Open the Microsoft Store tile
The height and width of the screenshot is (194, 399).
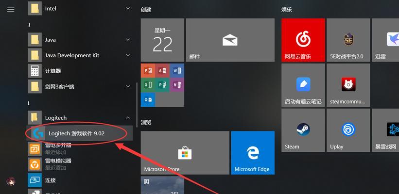tap(185, 153)
